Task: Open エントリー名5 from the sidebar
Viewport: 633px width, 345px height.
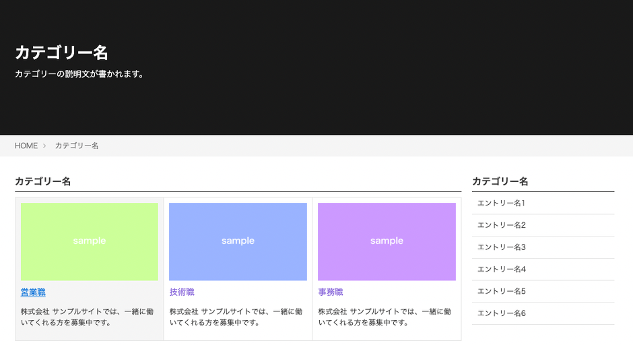Action: [x=501, y=291]
